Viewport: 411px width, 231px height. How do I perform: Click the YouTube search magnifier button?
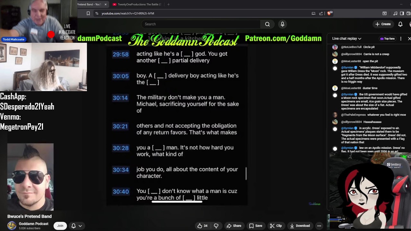pos(267,24)
